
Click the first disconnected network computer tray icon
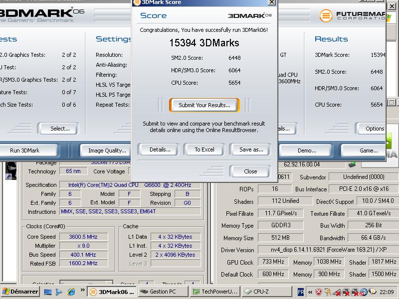click(346, 293)
